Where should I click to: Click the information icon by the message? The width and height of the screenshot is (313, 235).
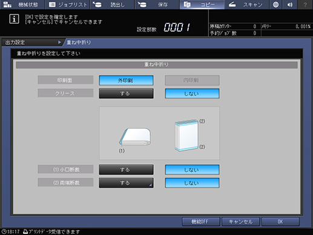[x=14, y=19]
